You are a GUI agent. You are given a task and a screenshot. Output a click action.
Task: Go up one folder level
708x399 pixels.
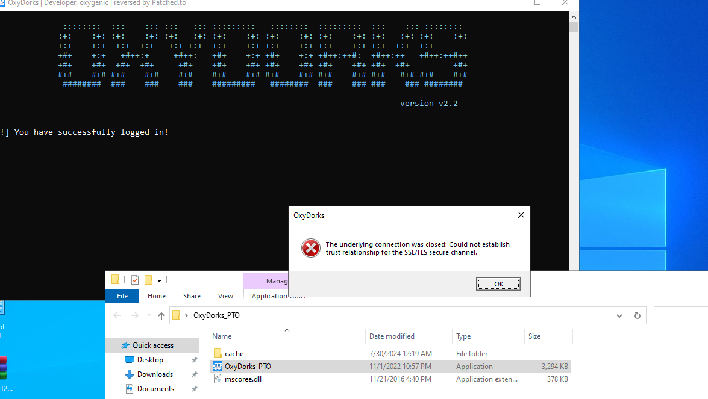161,315
